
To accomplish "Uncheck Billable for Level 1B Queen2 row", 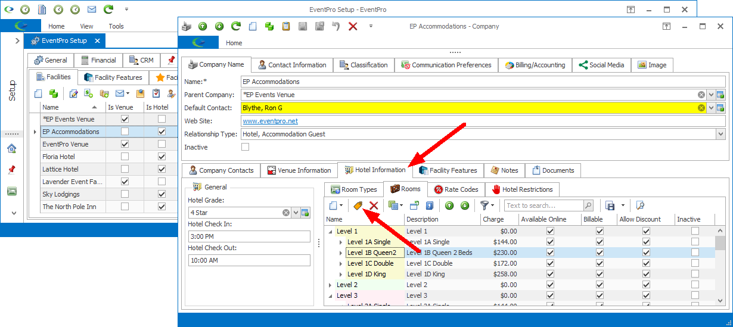I will (x=600, y=253).
